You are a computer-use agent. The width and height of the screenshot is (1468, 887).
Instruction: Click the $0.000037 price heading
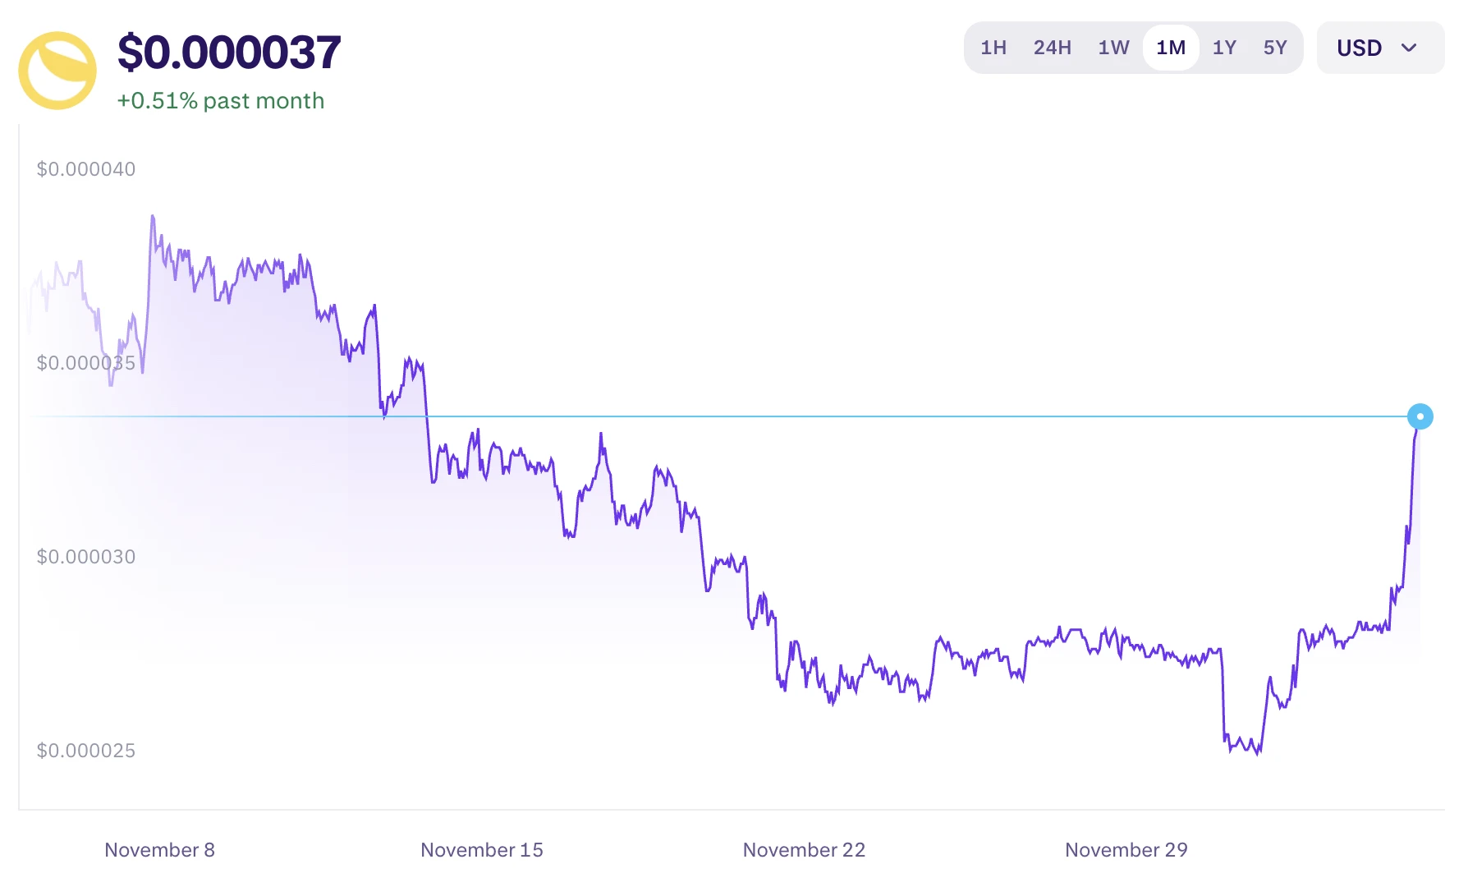coord(229,53)
